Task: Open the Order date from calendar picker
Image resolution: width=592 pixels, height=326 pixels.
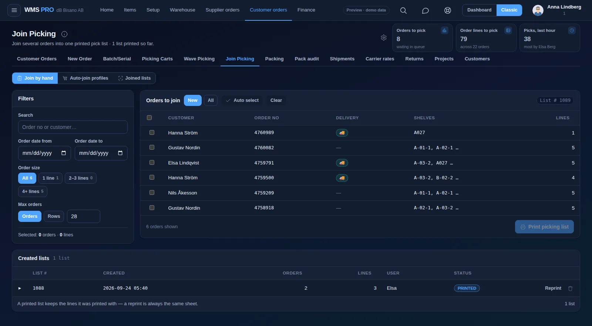Action: (x=64, y=153)
